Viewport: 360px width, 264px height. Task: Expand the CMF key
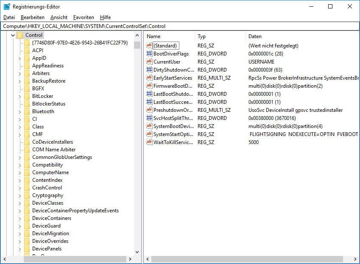pyautogui.click(x=20, y=135)
